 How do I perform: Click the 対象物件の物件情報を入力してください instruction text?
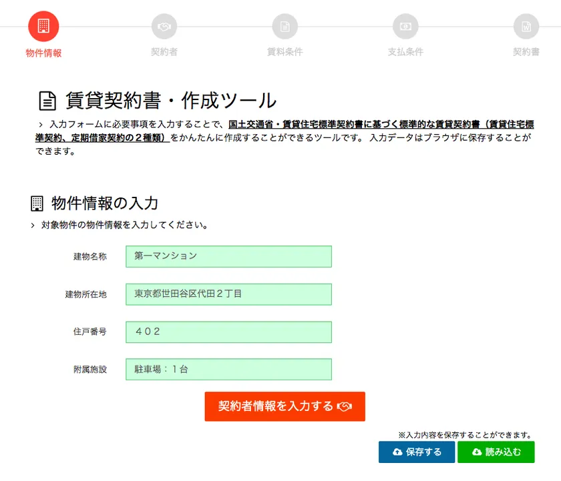click(124, 225)
